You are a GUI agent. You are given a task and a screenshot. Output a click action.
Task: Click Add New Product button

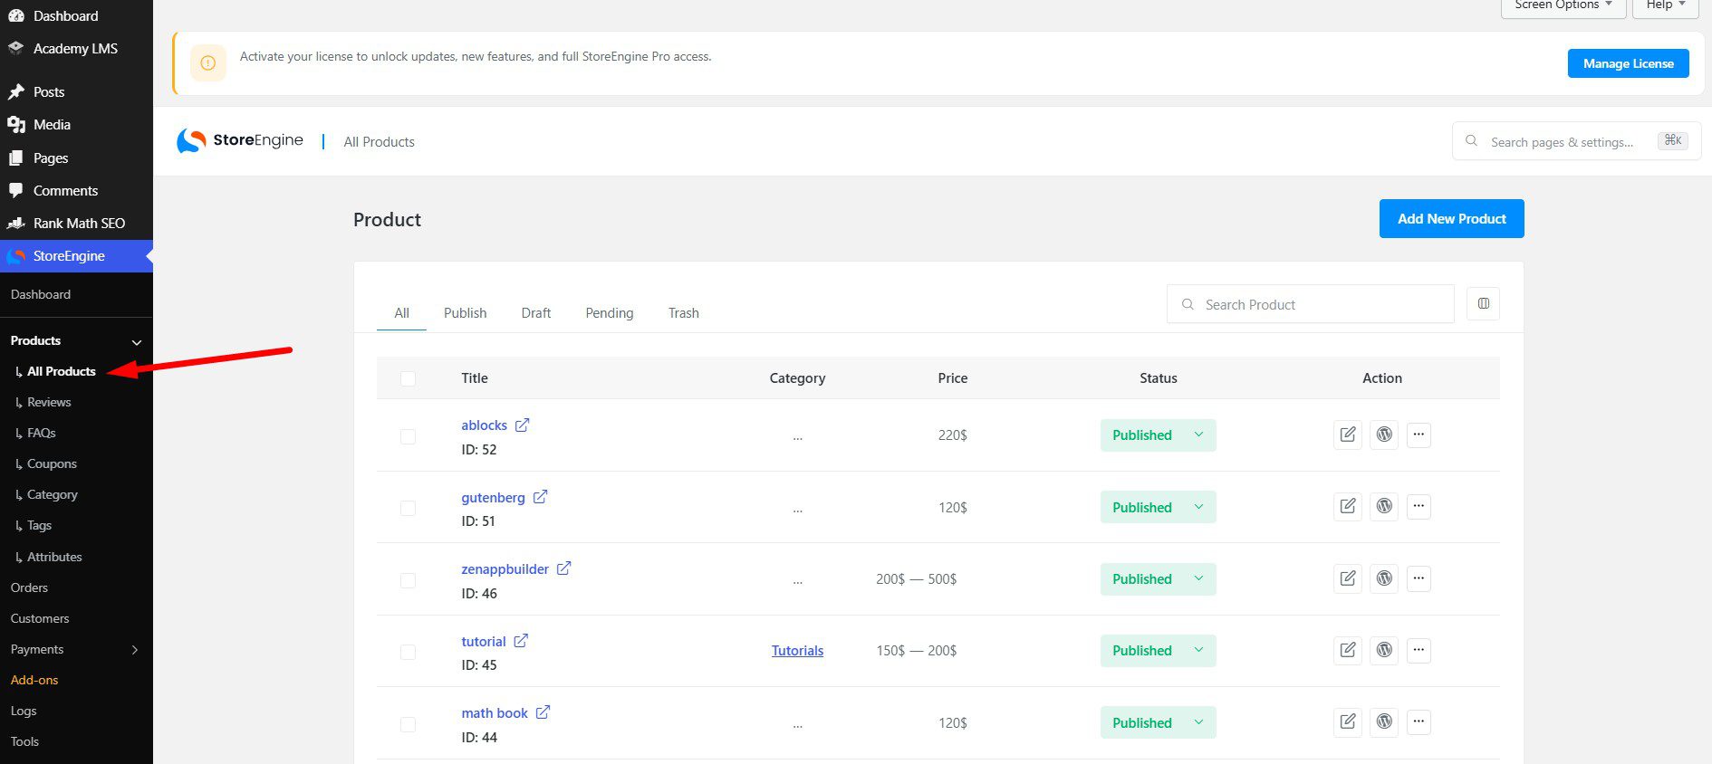coord(1451,219)
